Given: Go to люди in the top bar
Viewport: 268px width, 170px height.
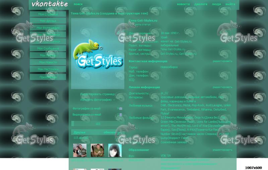Looking at the screenshot, I should 216,4.
